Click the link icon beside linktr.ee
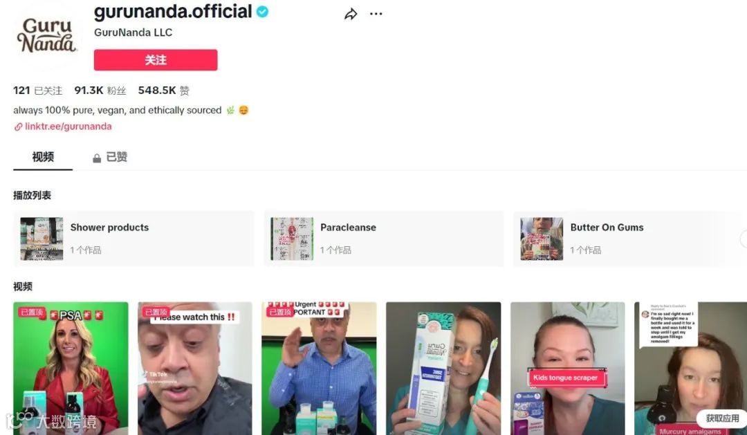Viewport: 747px width, 435px height. click(18, 127)
